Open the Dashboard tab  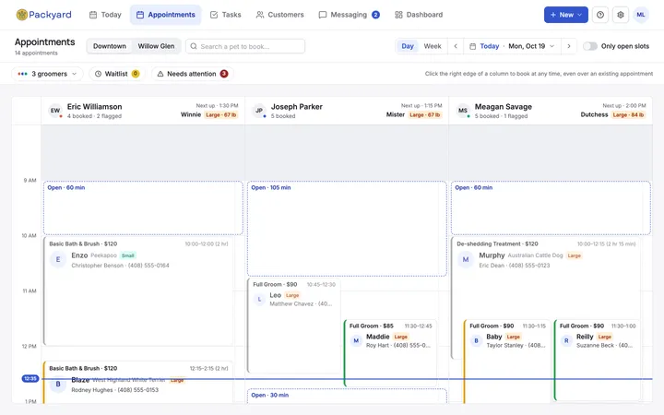pyautogui.click(x=419, y=15)
